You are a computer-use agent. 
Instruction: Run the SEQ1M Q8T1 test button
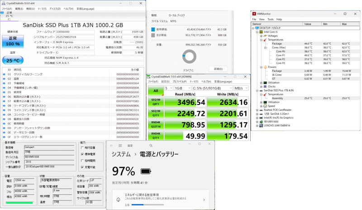(x=156, y=102)
